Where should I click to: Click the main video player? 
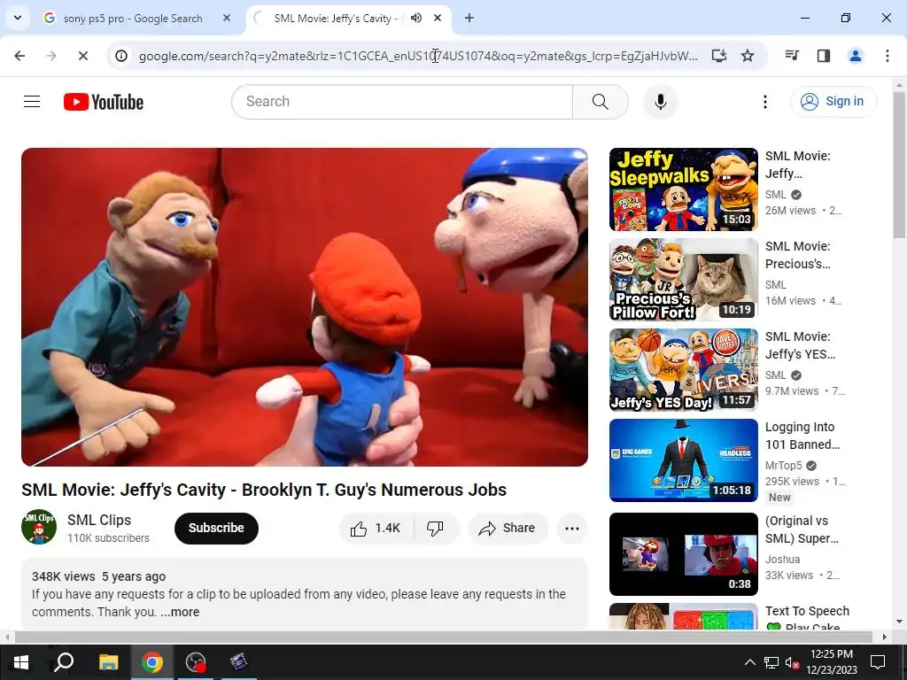305,307
